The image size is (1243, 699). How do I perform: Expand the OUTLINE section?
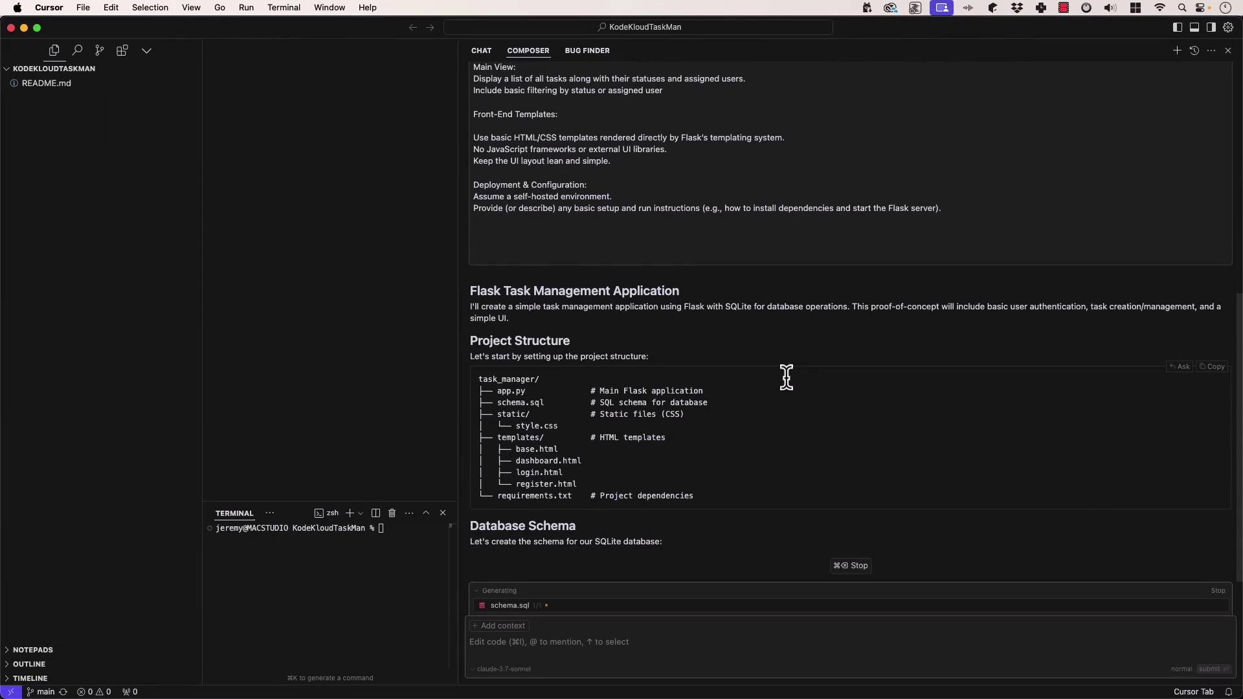click(x=28, y=664)
